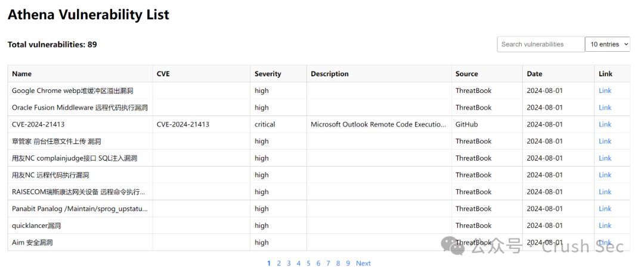Click the Severity column header
This screenshot has width=644, height=272.
click(x=278, y=74)
